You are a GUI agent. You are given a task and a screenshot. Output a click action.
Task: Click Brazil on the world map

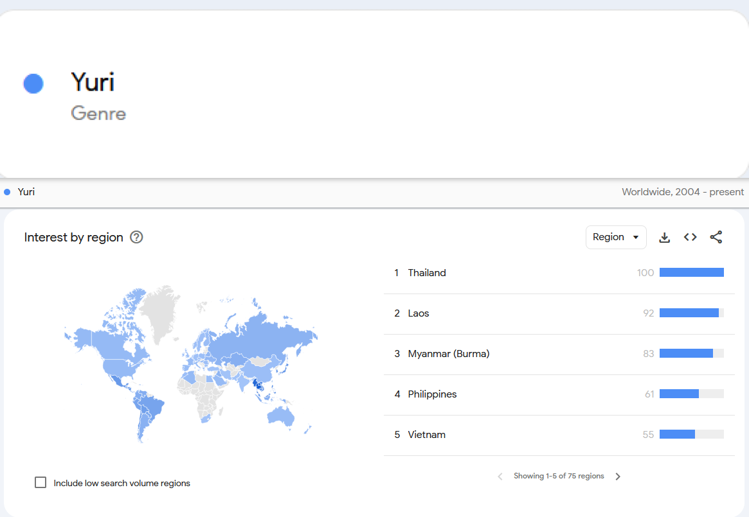click(150, 407)
